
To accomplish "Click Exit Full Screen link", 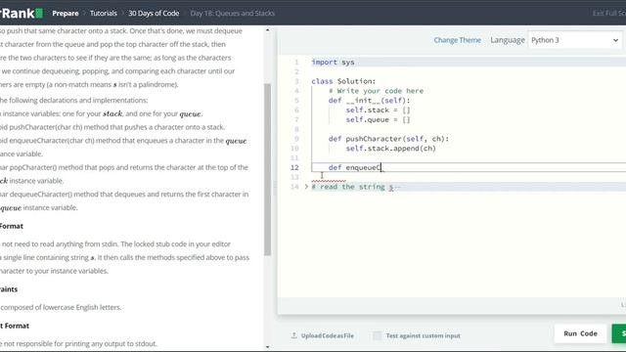I will tap(608, 13).
